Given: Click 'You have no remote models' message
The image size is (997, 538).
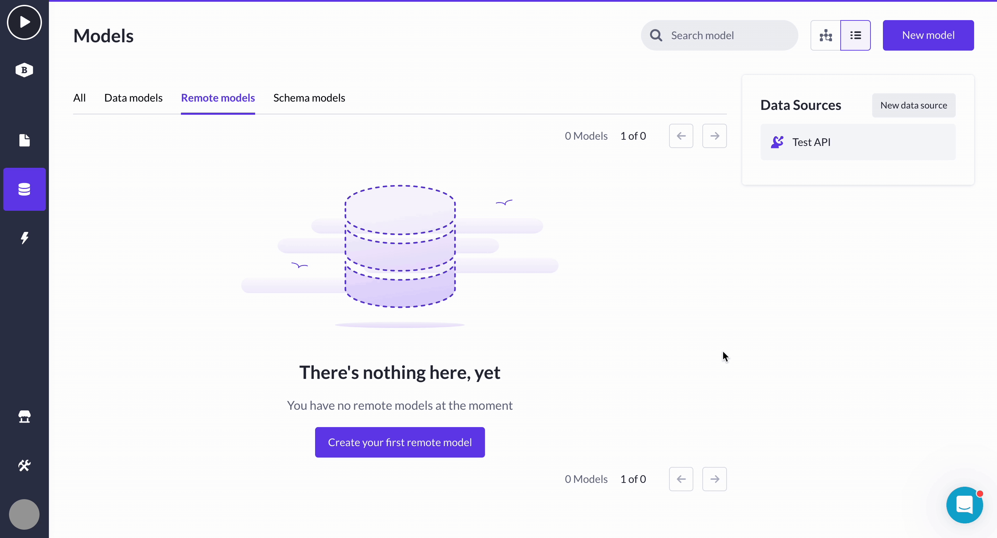Looking at the screenshot, I should click(400, 405).
